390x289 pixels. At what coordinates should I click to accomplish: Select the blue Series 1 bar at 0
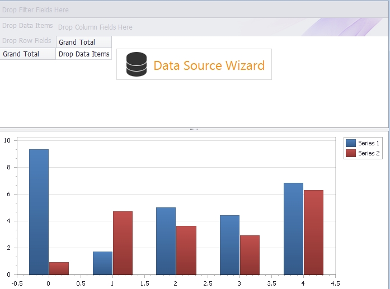tap(39, 212)
